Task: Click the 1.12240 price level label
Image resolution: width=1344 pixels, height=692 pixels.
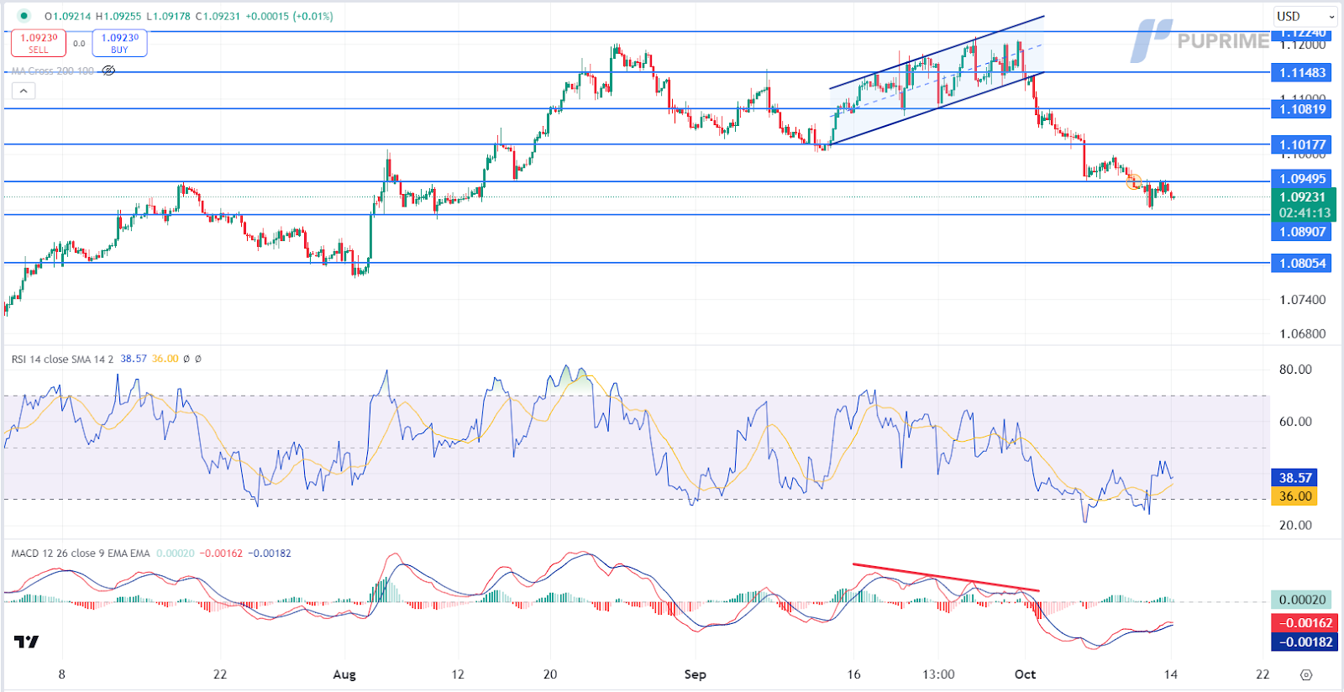Action: [1302, 33]
